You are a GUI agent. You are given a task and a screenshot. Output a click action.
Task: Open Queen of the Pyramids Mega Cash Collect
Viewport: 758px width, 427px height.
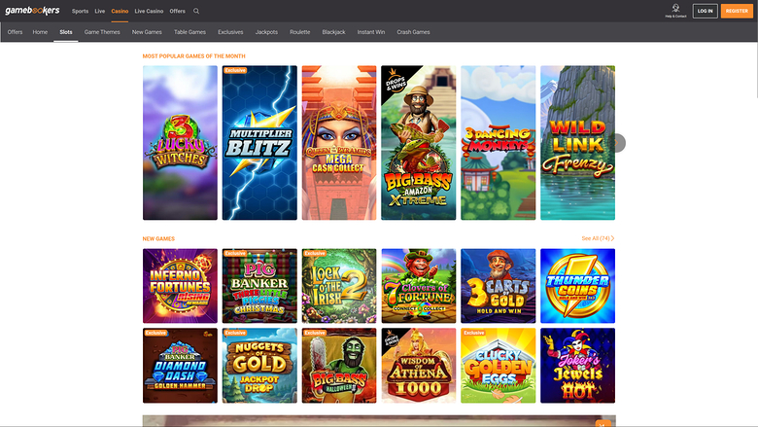point(339,143)
